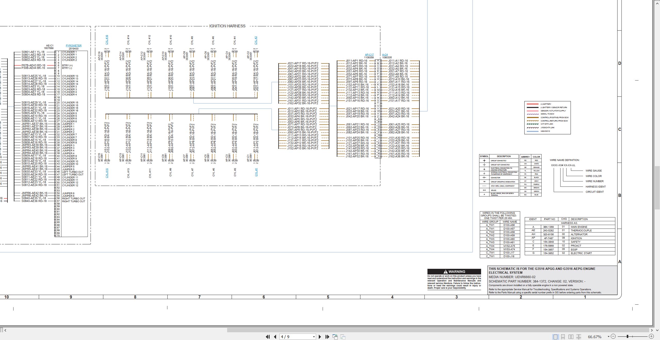Zoom in with the plus button
The height and width of the screenshot is (340, 660).
coord(651,336)
